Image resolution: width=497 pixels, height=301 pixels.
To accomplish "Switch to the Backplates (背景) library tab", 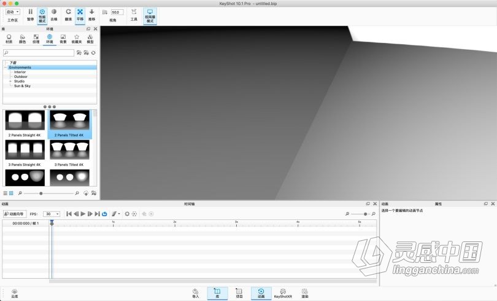I will pyautogui.click(x=63, y=39).
